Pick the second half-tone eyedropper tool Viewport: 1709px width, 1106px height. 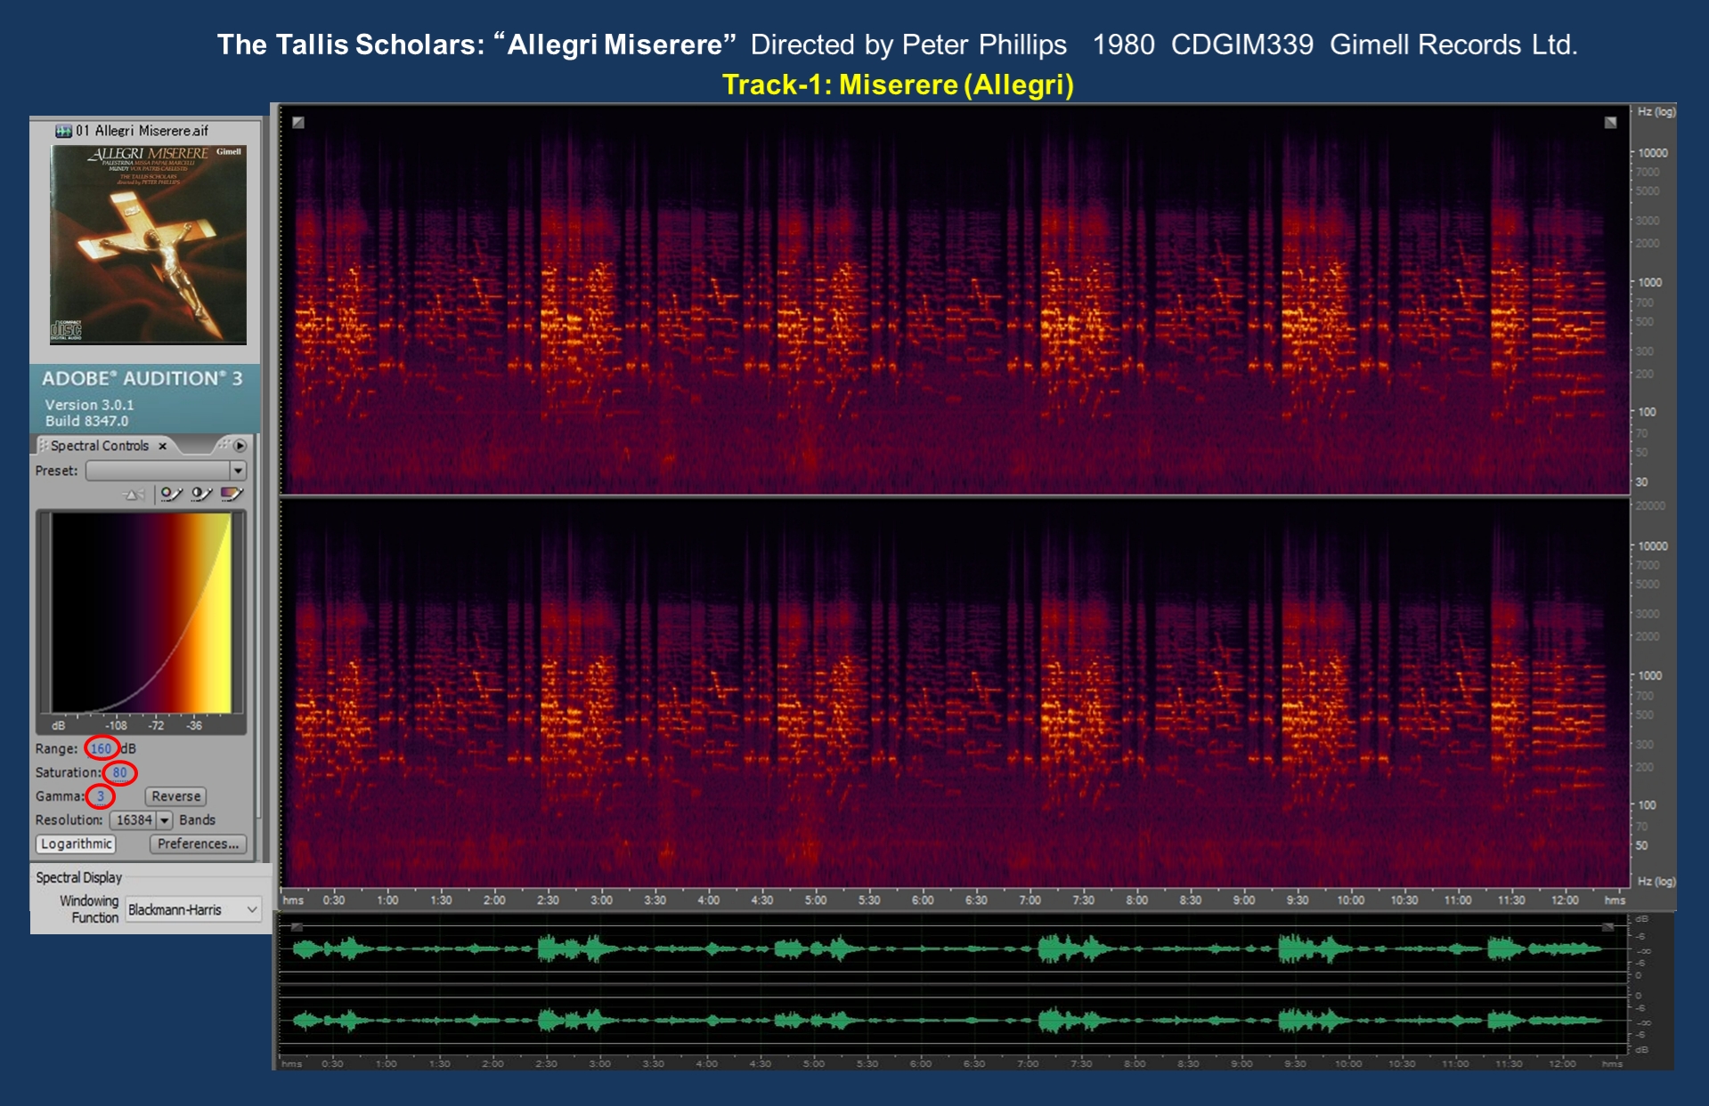(x=201, y=494)
